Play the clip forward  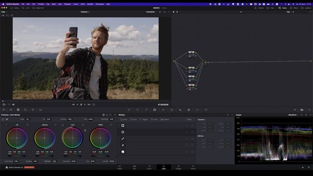coord(85,104)
